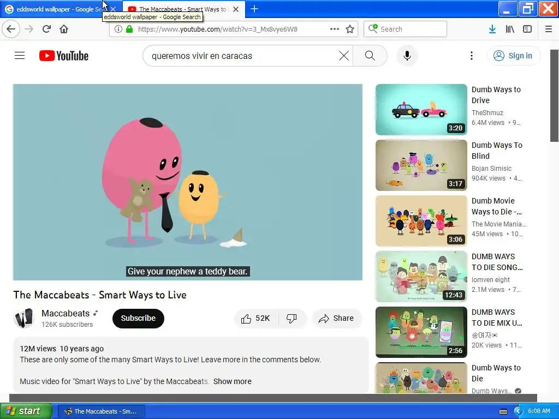Close the Maccabeats YouTube tab
Image resolution: width=559 pixels, height=419 pixels.
tap(236, 9)
